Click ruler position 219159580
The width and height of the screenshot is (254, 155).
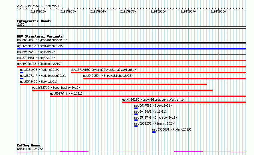coord(218,11)
